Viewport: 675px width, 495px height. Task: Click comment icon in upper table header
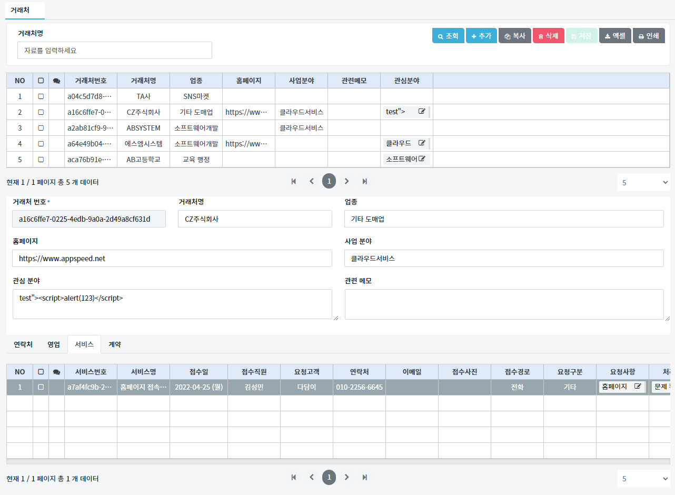(x=56, y=81)
